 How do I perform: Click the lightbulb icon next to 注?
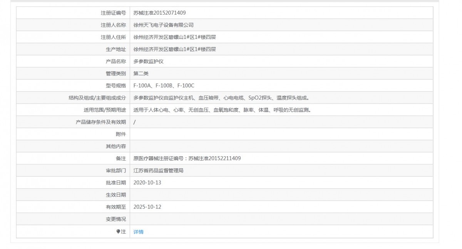pos(118,231)
